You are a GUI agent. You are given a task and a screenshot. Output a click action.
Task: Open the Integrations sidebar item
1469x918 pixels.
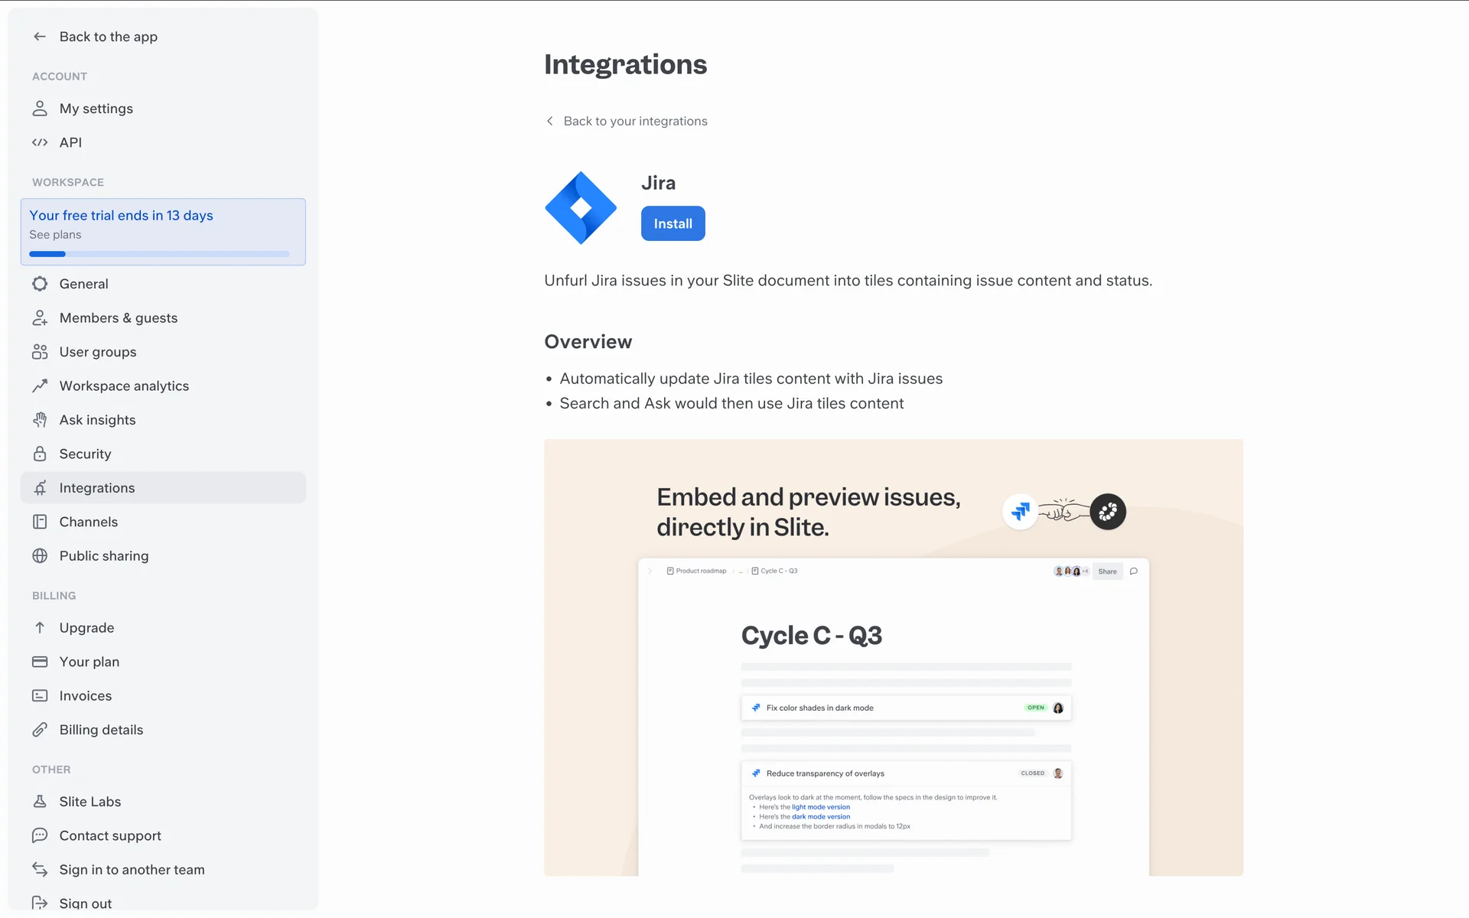point(97,488)
